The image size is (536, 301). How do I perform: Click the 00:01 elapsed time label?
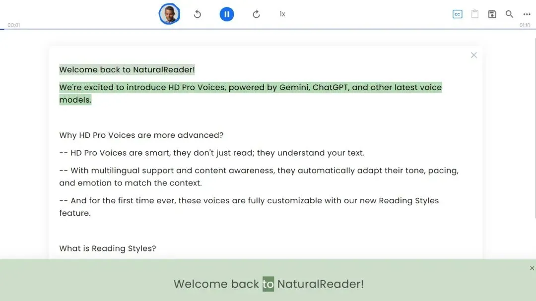point(14,25)
